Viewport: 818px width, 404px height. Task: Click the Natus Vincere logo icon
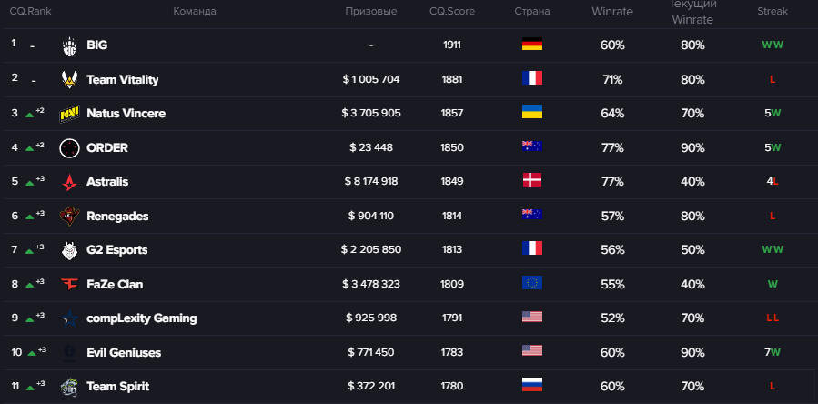[x=70, y=114]
